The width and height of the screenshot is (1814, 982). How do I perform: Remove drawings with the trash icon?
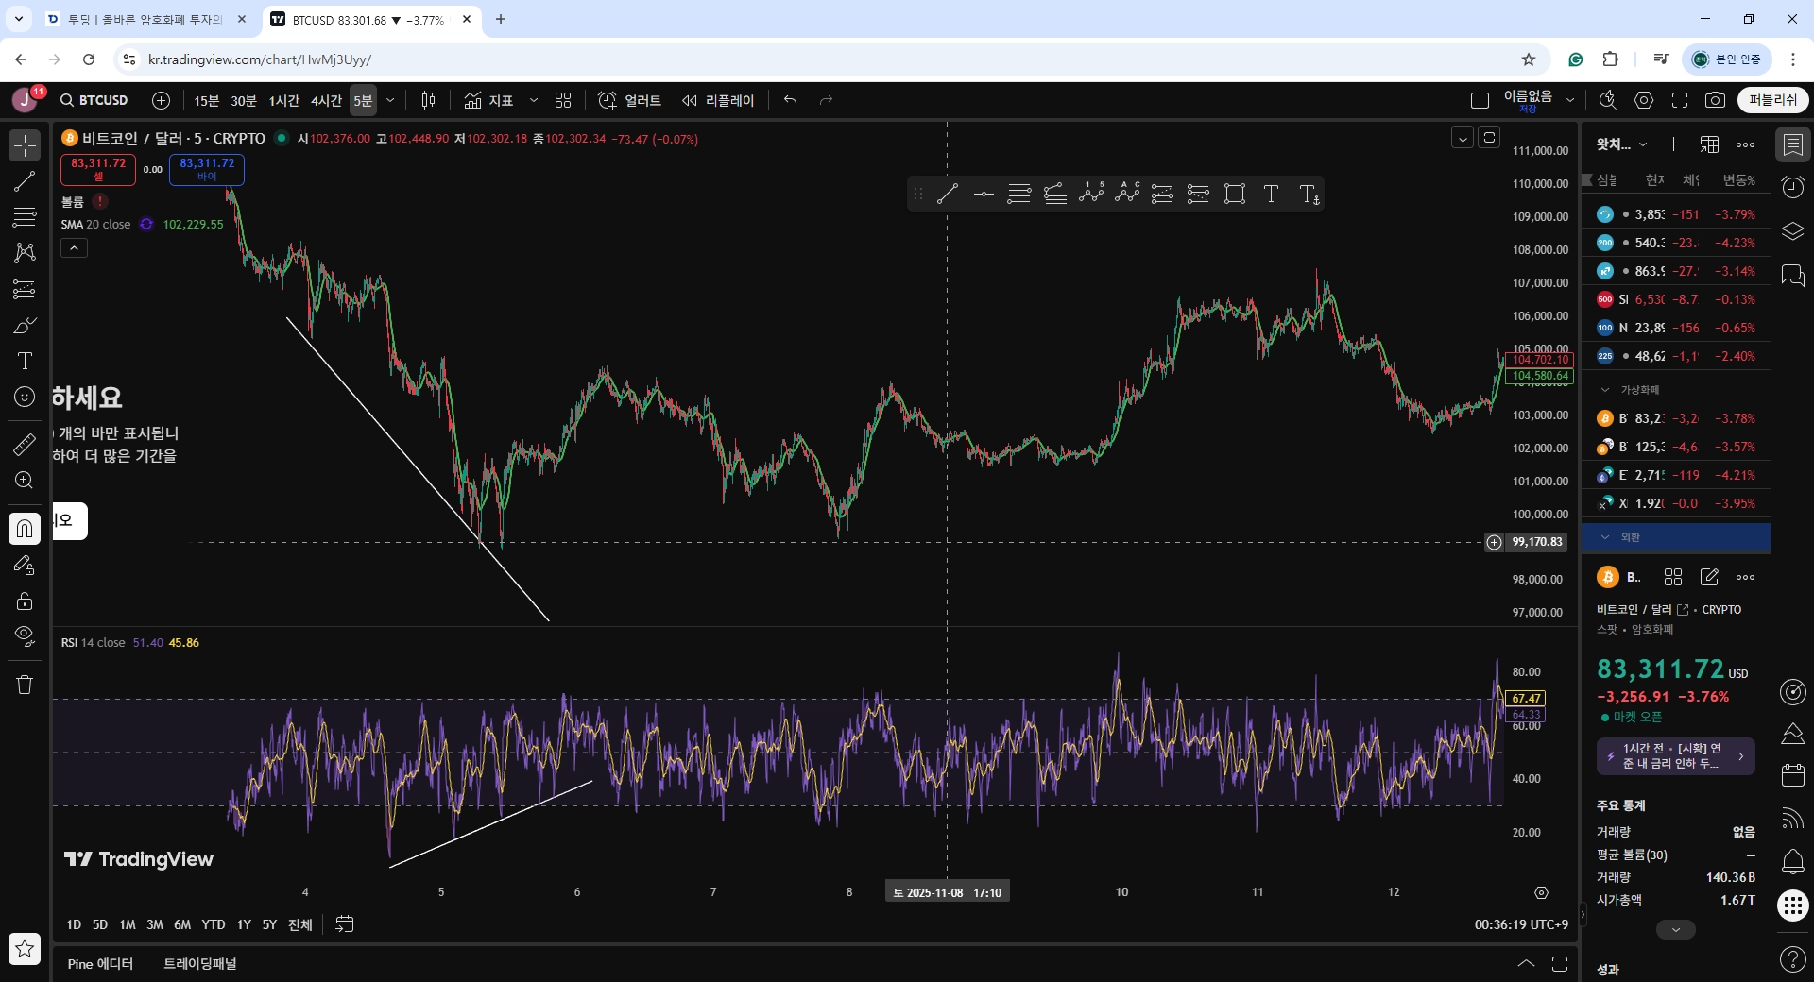[25, 685]
